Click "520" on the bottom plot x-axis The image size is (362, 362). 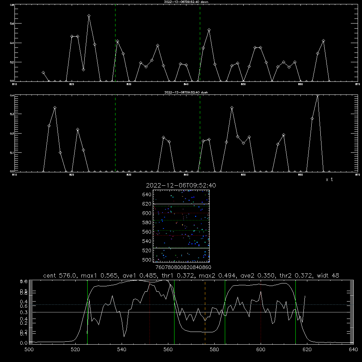tap(75, 350)
